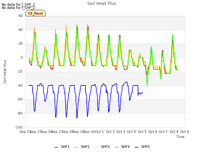Screen dimensions: 204x153
Task: Click the Oct 3 x-axis date label
Action: [x=121, y=132]
